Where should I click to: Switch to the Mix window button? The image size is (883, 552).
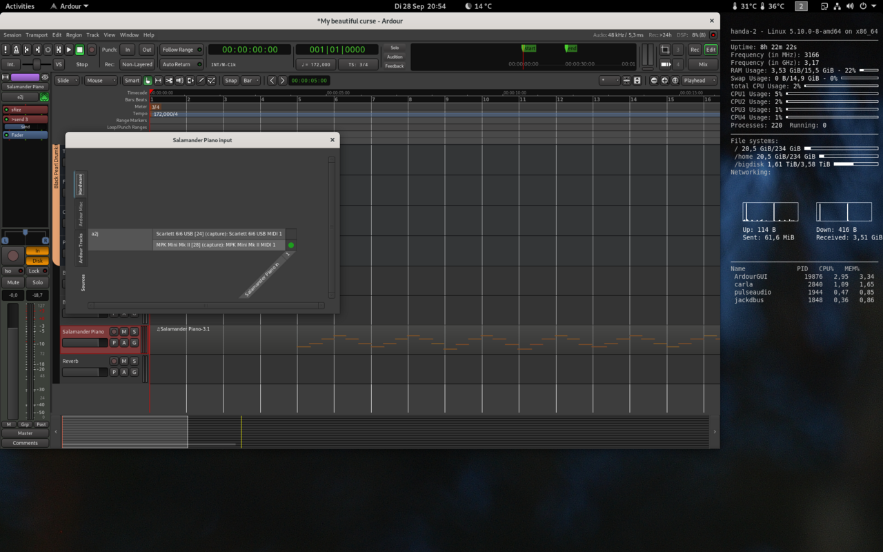pyautogui.click(x=703, y=64)
